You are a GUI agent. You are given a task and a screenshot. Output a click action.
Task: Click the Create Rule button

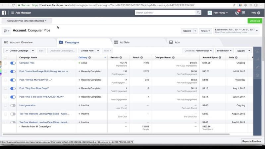pos(87,51)
